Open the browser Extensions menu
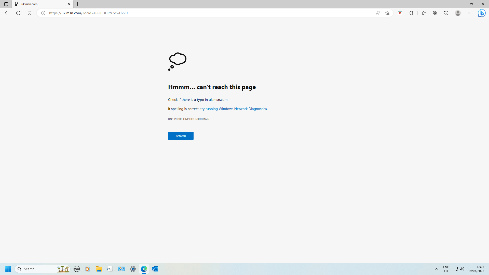 pos(411,13)
